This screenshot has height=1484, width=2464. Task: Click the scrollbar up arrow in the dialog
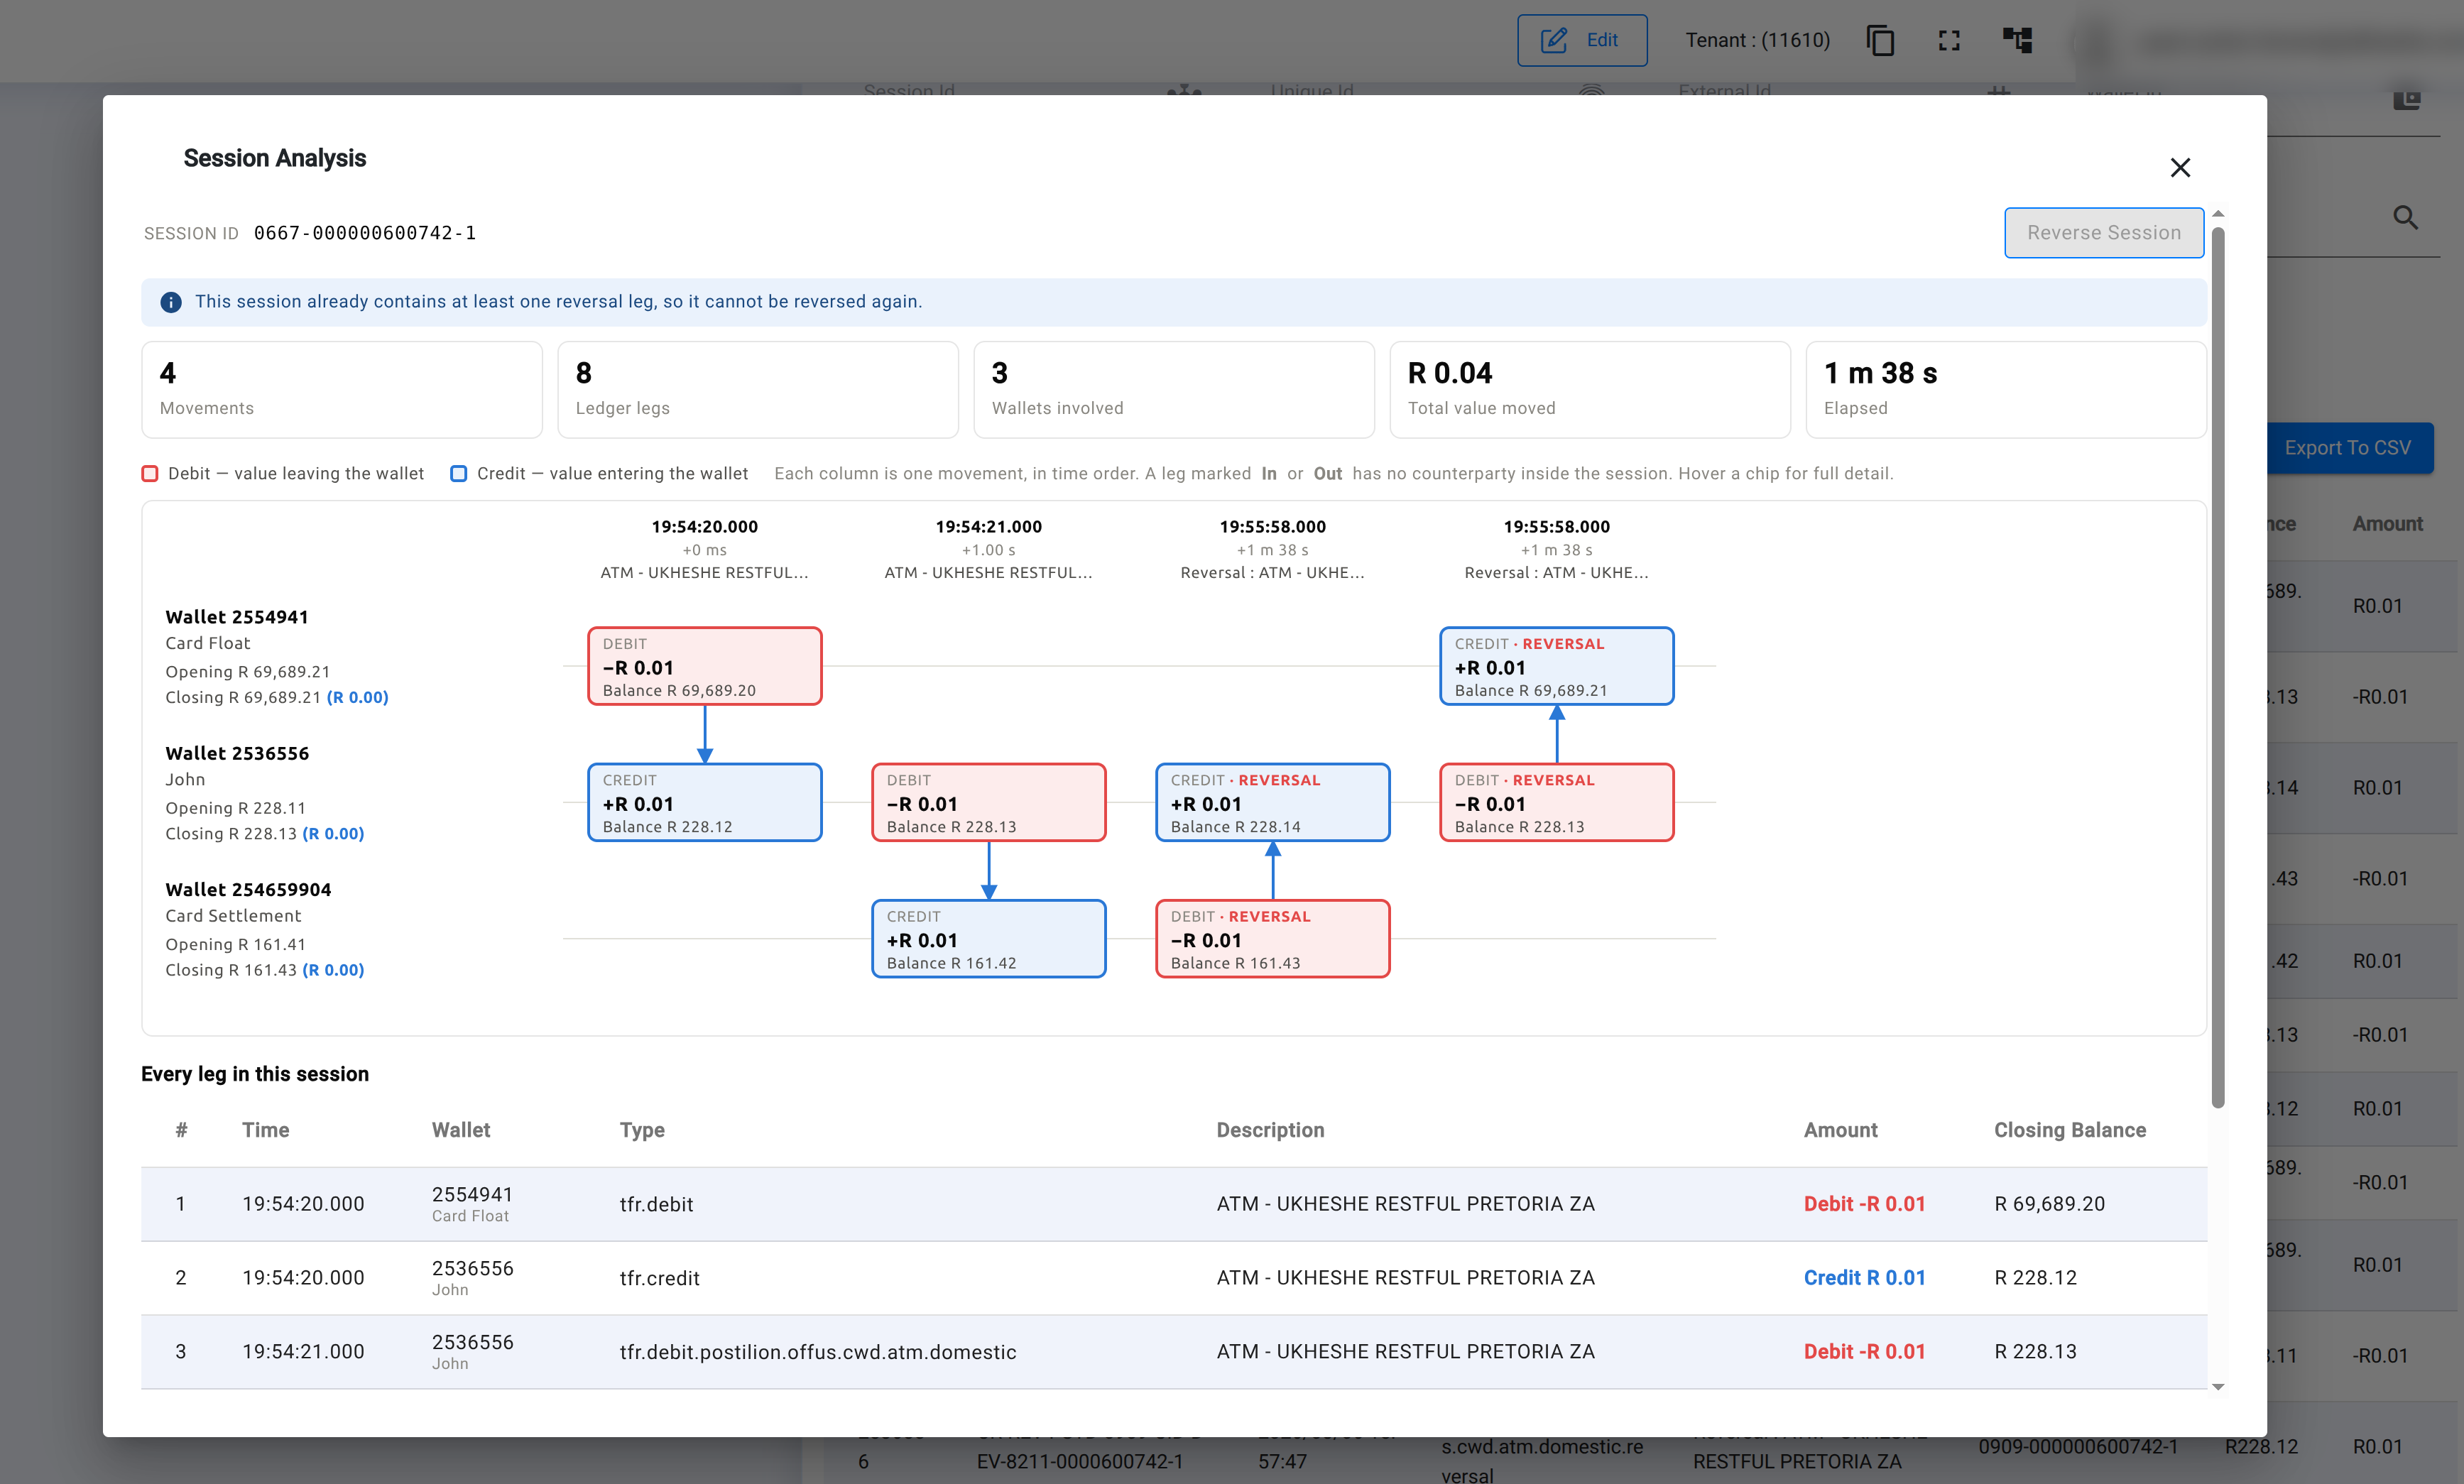point(2218,214)
